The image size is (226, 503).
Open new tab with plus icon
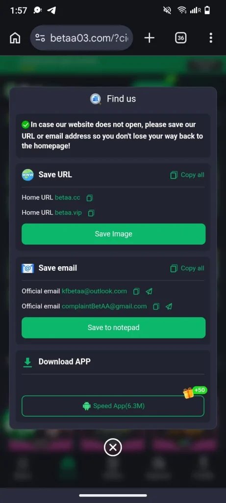tap(149, 38)
